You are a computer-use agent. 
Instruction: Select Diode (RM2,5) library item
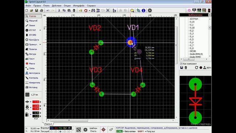click(x=196, y=54)
